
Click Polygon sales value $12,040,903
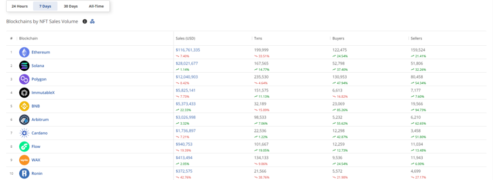tap(187, 77)
